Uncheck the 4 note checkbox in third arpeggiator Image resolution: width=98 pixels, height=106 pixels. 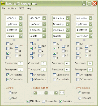pyautogui.click(x=54, y=58)
